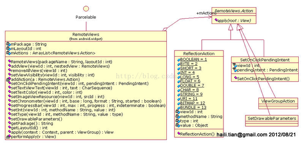Click the method icon beside setViewVisibility
This screenshot has height=144, width=304.
coord(9,74)
